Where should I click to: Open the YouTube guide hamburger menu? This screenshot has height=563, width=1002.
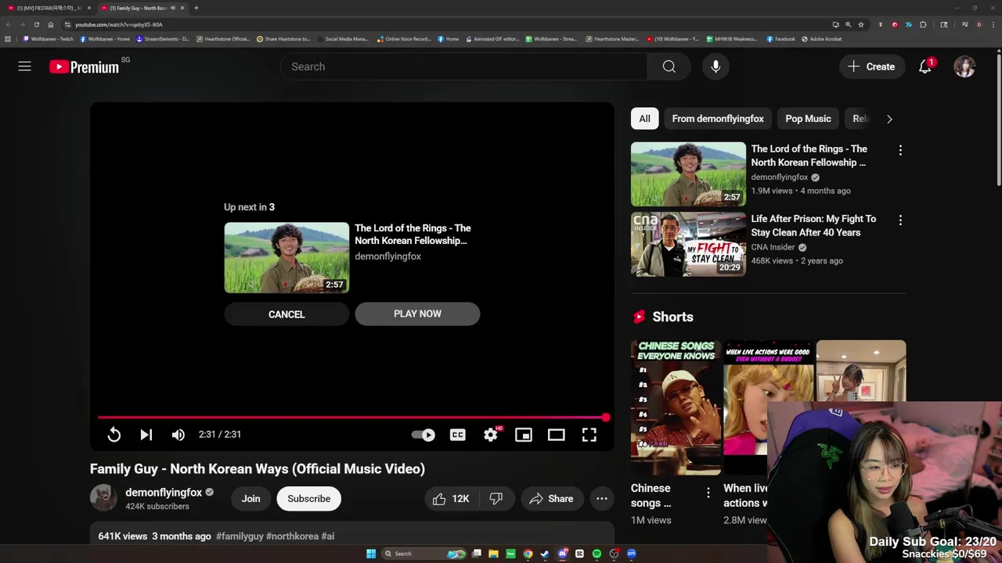coord(24,66)
